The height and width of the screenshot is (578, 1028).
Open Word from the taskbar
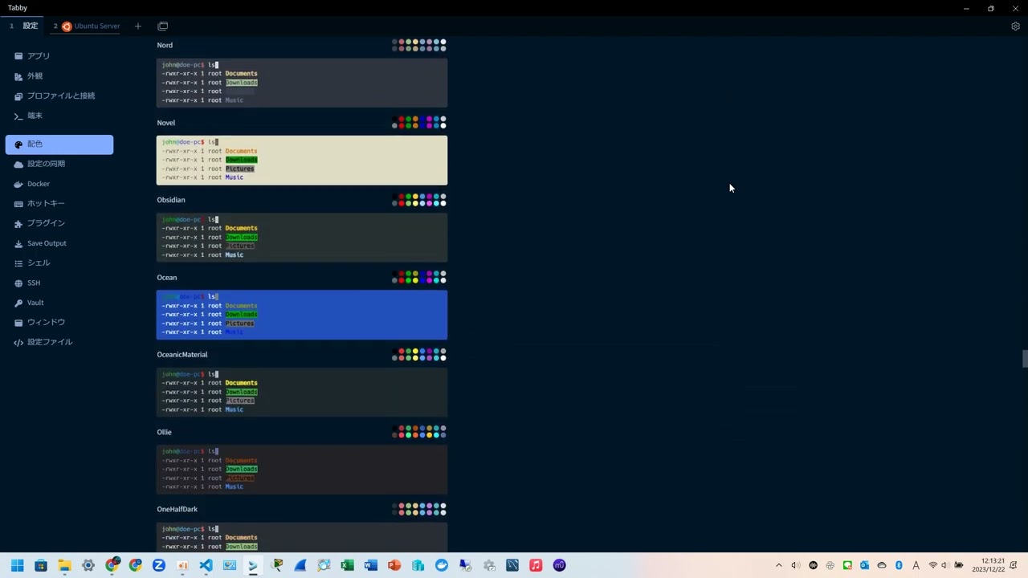tap(370, 565)
